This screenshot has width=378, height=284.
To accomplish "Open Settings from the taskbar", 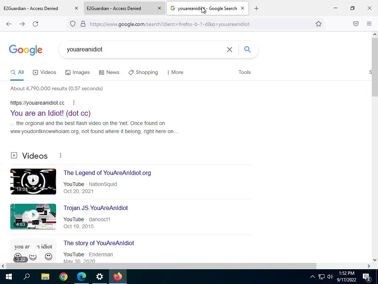I will coord(100,277).
